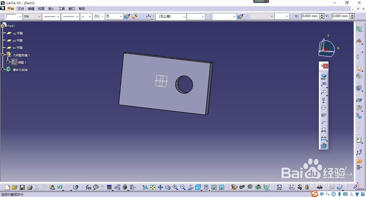Click the Axis System icon
The height and width of the screenshot is (197, 366).
pos(359,152)
